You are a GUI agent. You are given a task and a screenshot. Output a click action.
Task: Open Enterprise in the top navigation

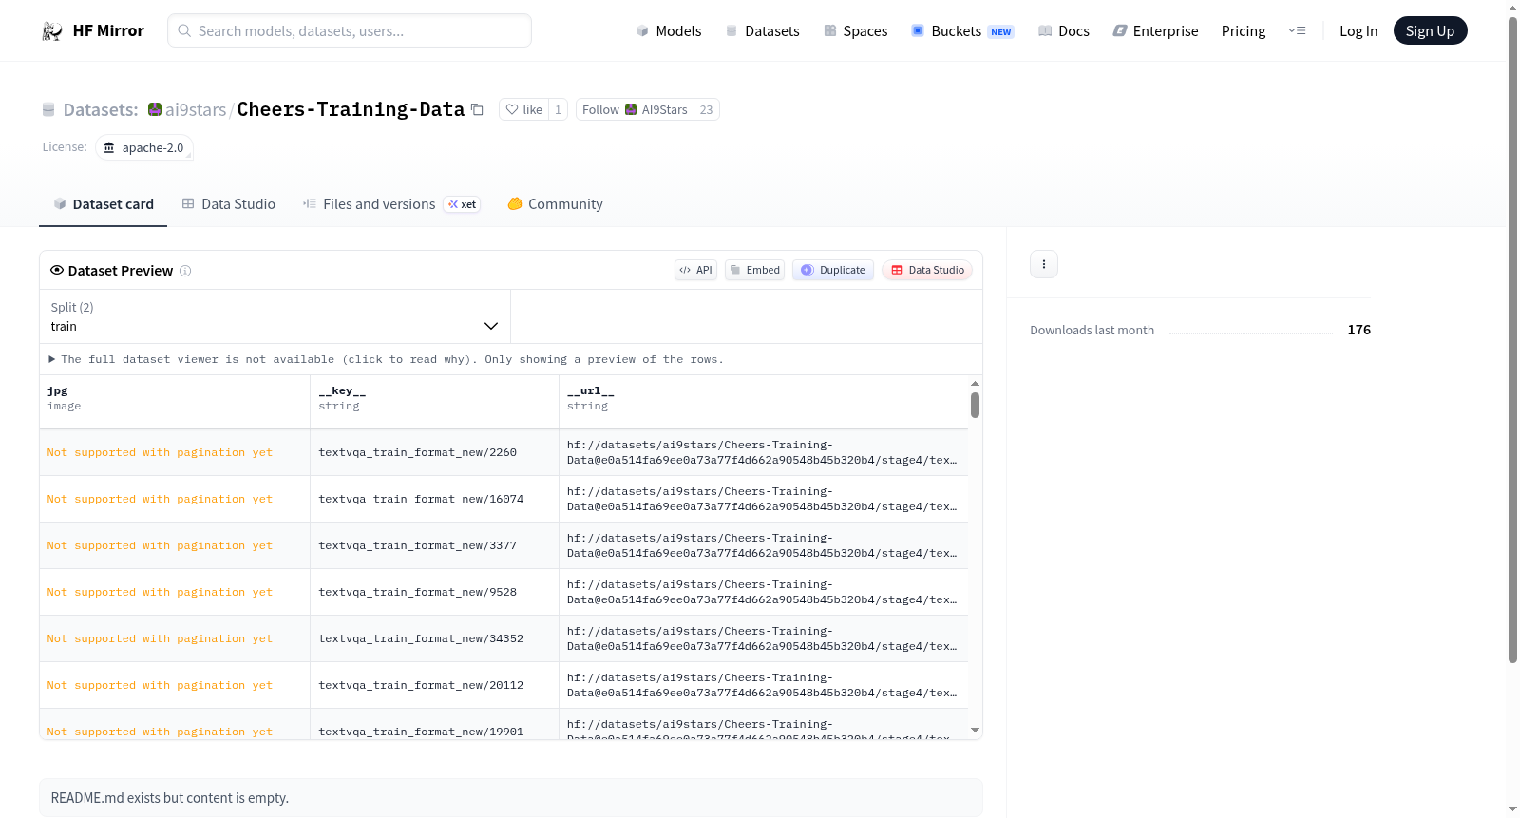[1155, 31]
